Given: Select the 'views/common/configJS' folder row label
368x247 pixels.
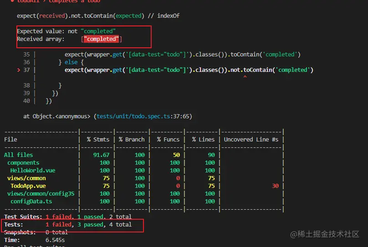Looking at the screenshot, I should 41,194.
